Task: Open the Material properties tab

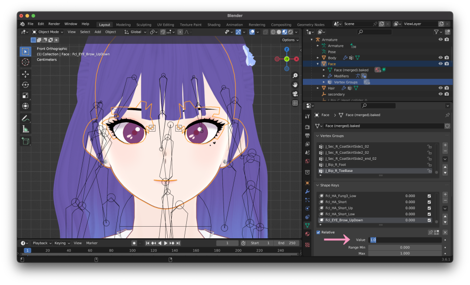Action: pyautogui.click(x=307, y=234)
